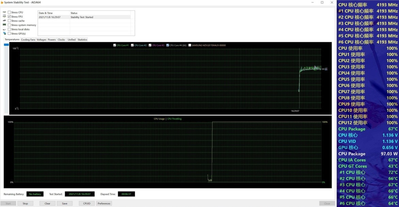399x207 pixels.
Task: Click the Stress cache icon
Action: (x=4, y=20)
